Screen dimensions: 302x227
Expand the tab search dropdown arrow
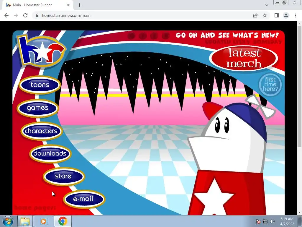tap(267, 5)
